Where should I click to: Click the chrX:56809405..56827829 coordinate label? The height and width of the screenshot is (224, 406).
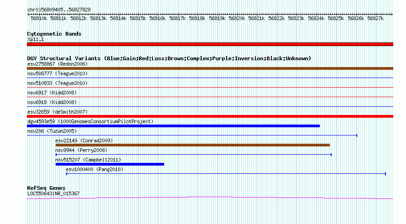[x=59, y=10]
